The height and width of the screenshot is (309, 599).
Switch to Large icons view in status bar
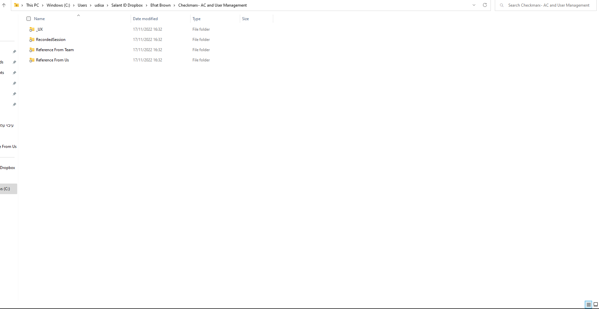coord(595,305)
